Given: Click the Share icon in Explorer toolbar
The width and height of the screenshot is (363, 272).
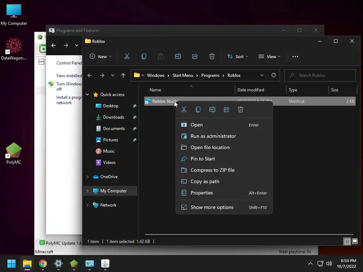Looking at the screenshot, I should click(195, 56).
